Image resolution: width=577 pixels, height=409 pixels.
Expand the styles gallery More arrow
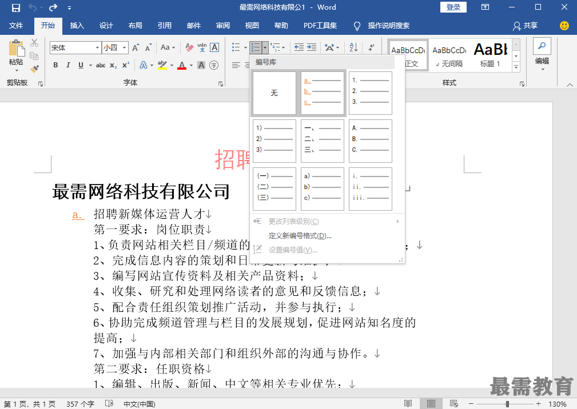[x=516, y=67]
